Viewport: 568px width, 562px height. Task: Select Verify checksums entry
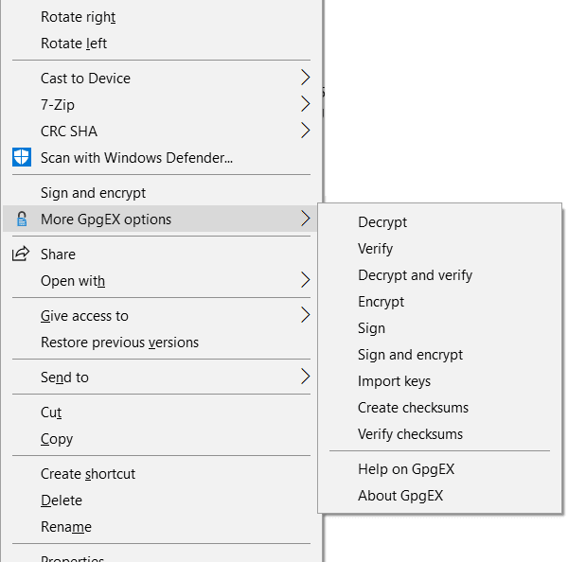click(410, 434)
